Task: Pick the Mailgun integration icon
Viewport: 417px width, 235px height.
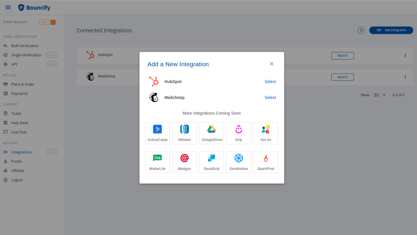Action: (x=185, y=162)
